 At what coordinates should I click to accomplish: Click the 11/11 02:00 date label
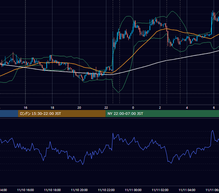click(x=160, y=190)
